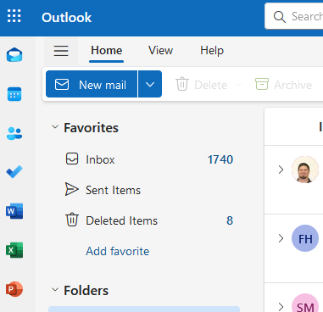Image resolution: width=323 pixels, height=312 pixels.
Task: Launch PowerPoint from the sidebar
Action: pos(14,289)
